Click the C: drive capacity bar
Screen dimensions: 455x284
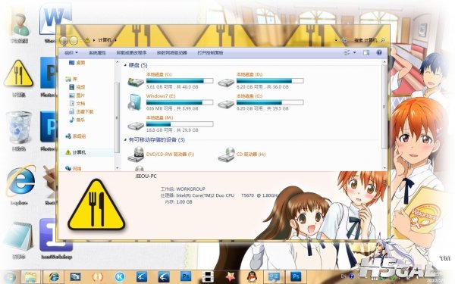180,80
